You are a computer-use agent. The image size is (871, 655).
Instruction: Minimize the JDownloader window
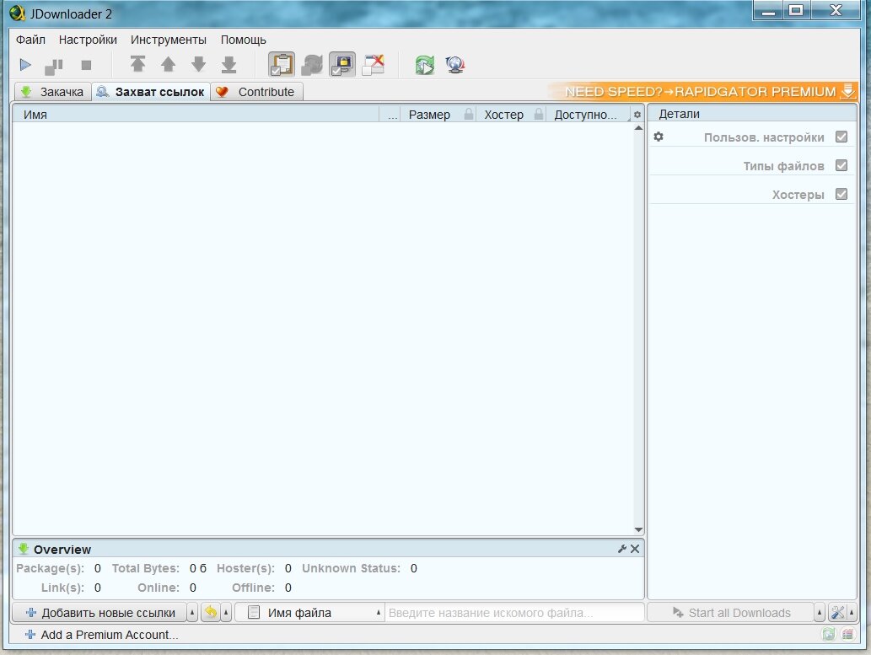[768, 11]
